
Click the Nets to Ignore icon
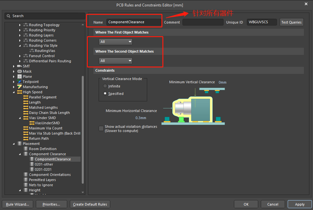point(26,185)
